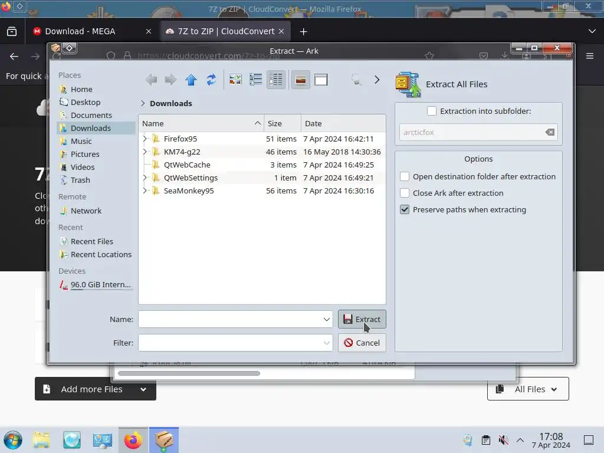Viewport: 604px width, 453px height.
Task: Select the QtWebCache folder row
Action: click(x=262, y=165)
